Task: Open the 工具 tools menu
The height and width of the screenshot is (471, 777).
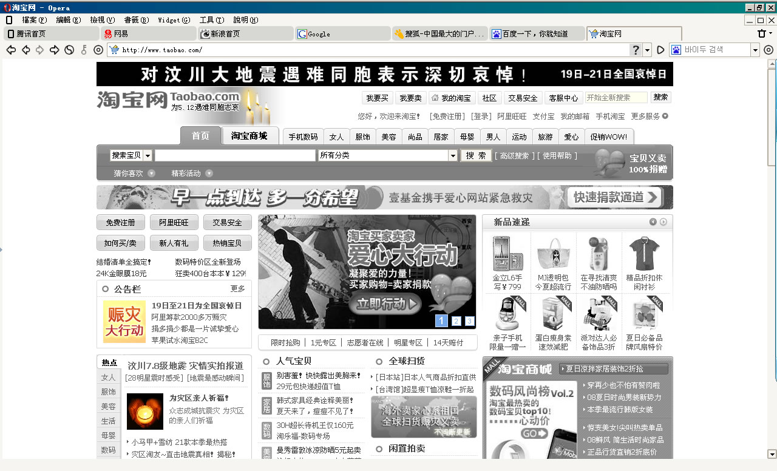Action: click(x=211, y=20)
